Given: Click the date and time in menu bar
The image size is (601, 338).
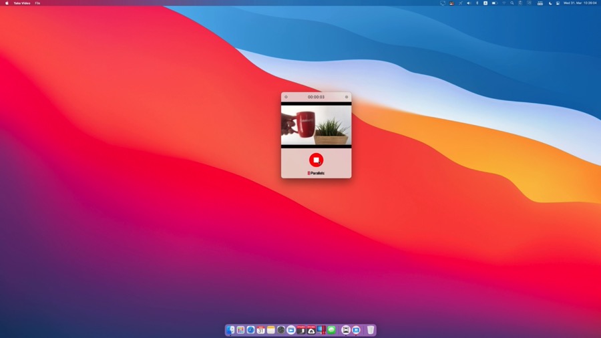Looking at the screenshot, I should 578,3.
